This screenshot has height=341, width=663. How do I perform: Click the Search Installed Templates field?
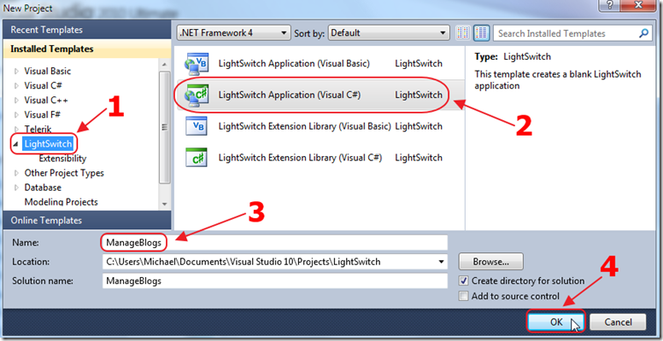click(x=572, y=33)
